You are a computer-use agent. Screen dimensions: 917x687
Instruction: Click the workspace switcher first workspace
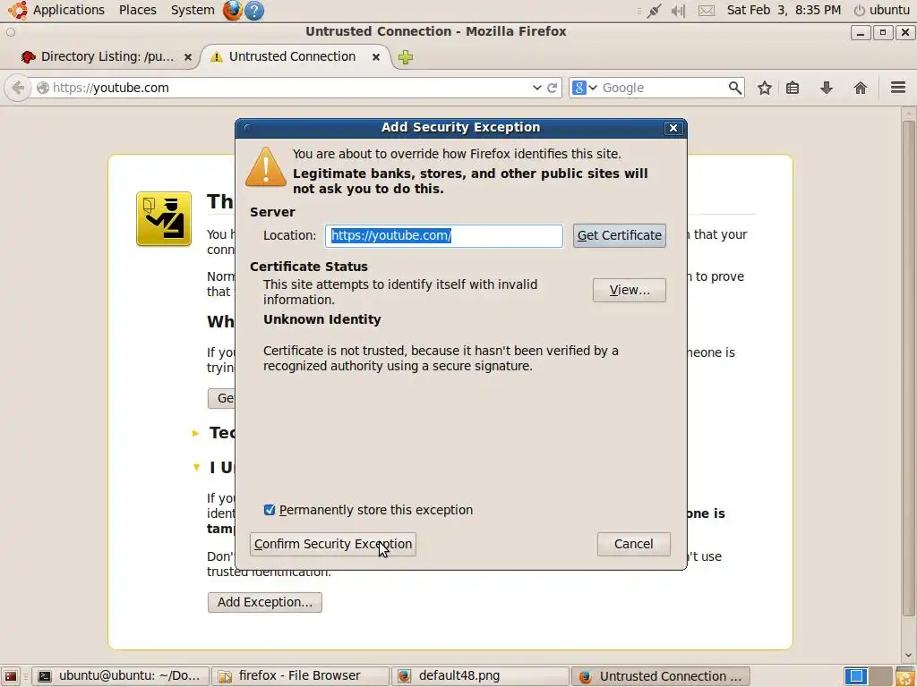point(856,676)
